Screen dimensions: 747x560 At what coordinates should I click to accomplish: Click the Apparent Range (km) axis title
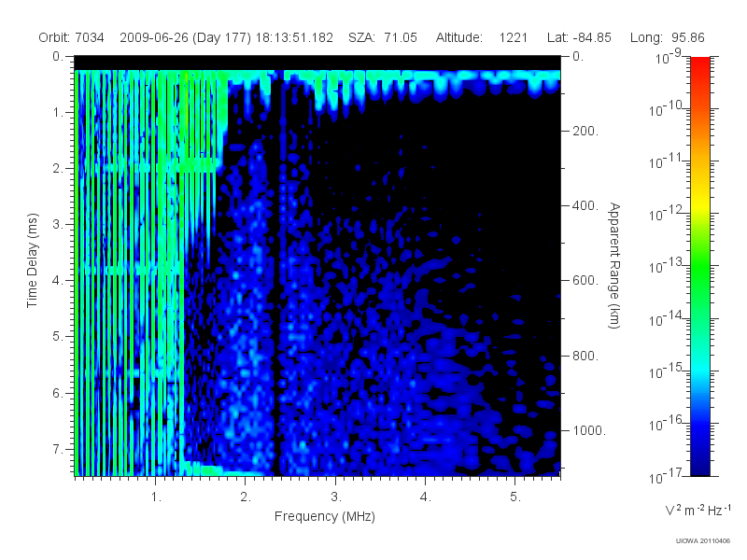[x=614, y=265]
